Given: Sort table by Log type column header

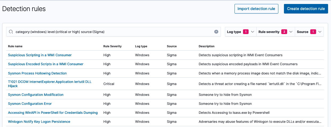Looking at the screenshot, I should [141, 46].
